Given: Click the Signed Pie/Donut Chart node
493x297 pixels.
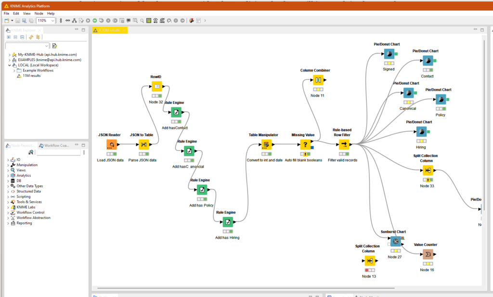Looking at the screenshot, I should click(389, 54).
